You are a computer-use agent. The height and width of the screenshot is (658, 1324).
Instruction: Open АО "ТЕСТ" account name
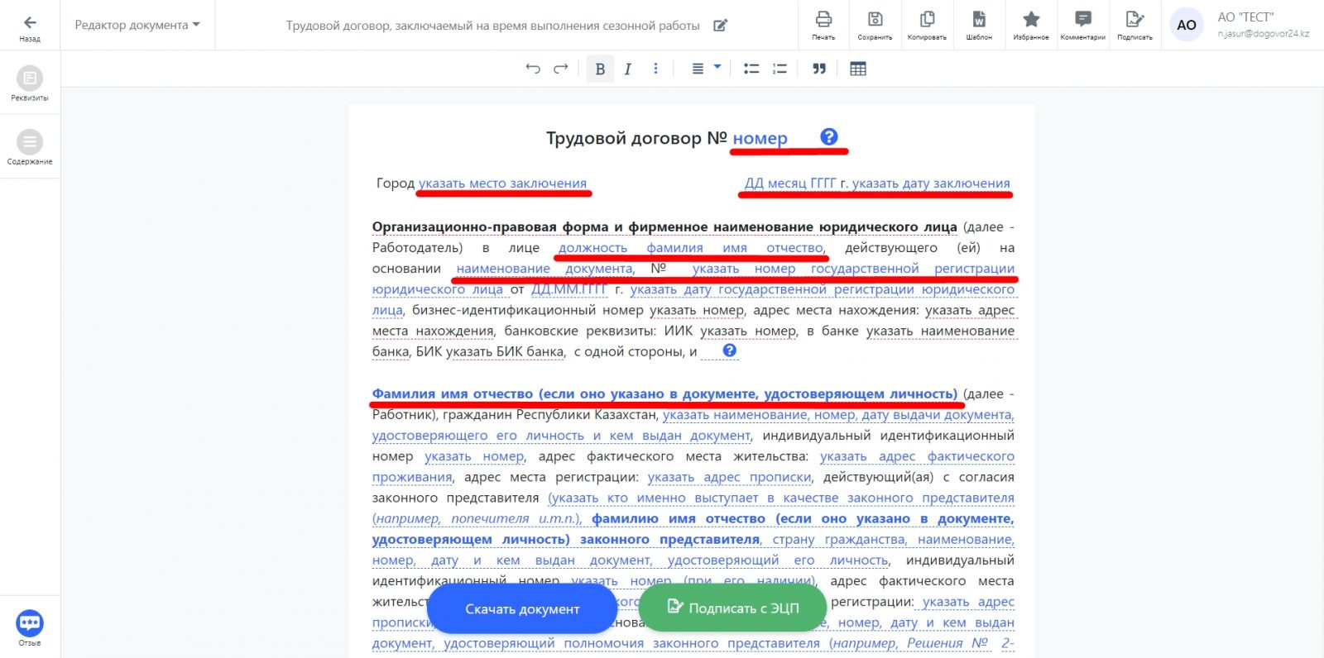1245,17
